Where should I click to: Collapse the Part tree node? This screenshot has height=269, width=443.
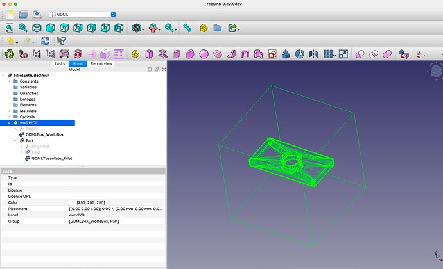[x=15, y=140]
